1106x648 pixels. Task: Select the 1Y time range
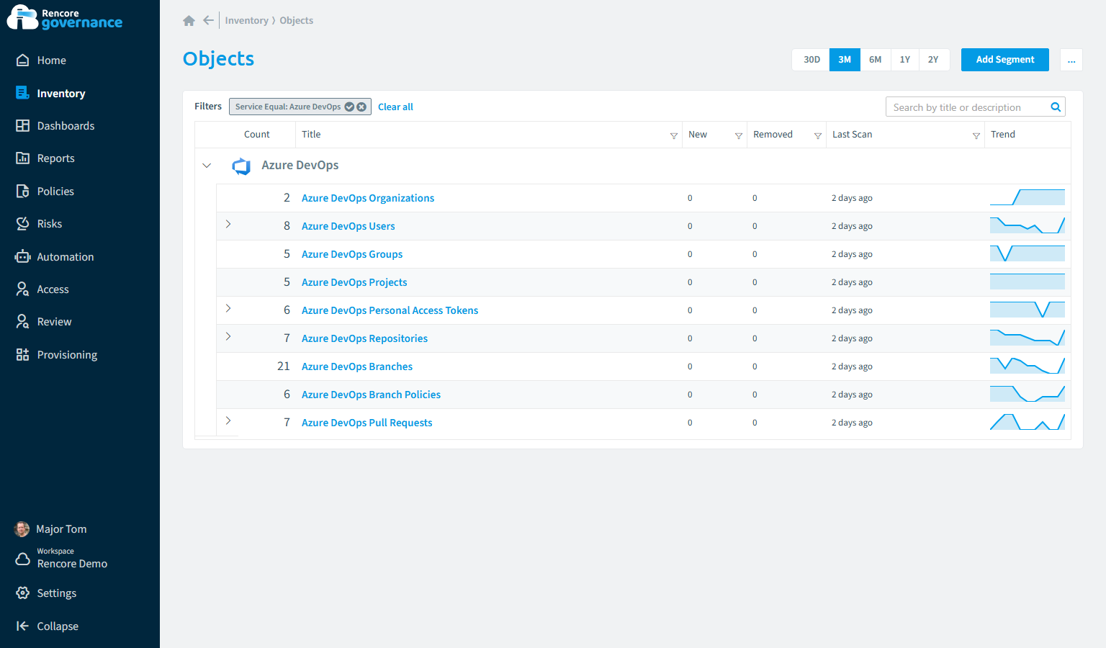coord(904,60)
